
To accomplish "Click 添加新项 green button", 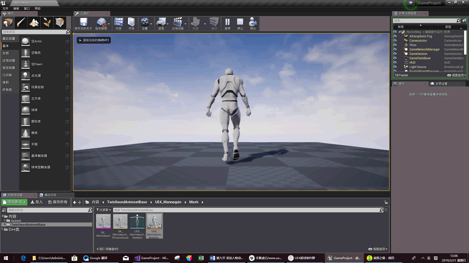I will [x=14, y=202].
